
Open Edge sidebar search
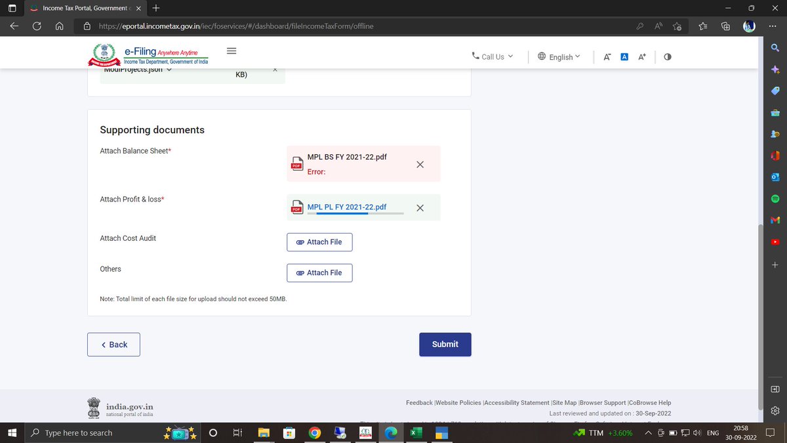pyautogui.click(x=775, y=48)
